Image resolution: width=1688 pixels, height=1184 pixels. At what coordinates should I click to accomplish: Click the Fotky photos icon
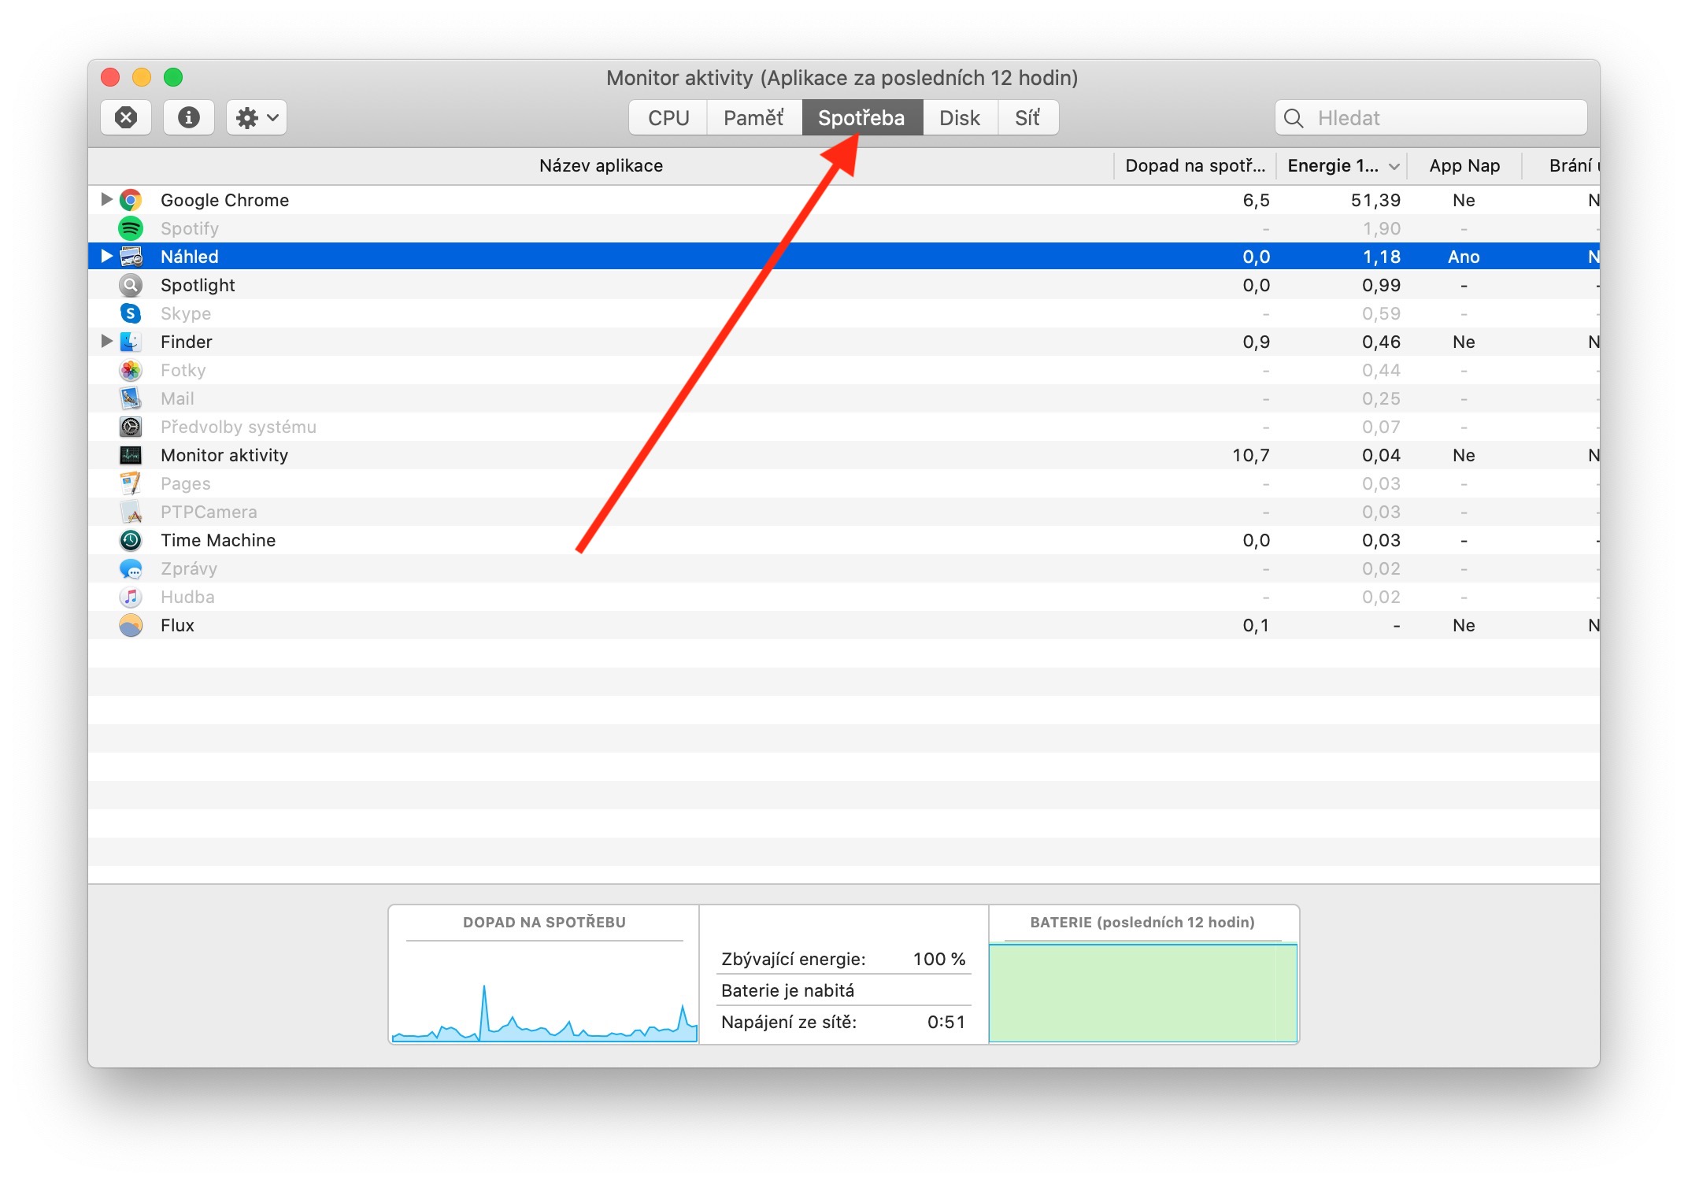point(131,370)
